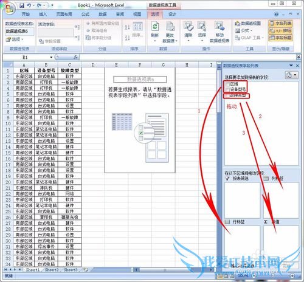The image size is (304, 282).
Task: Click the zoom slider in status bar
Action: click(x=273, y=276)
